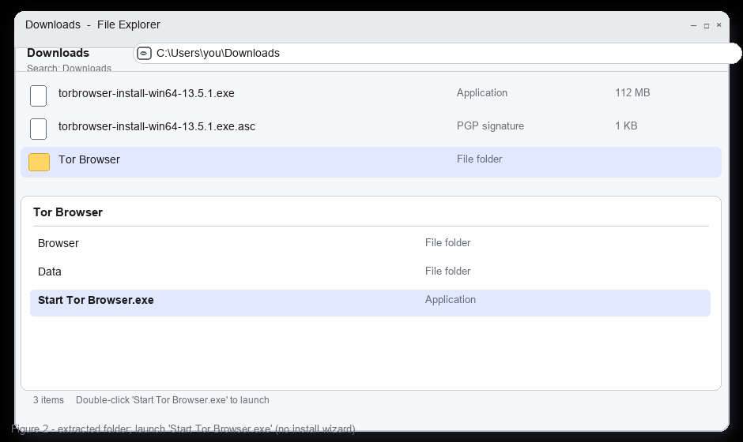
Task: Open the Tor Browser folder row
Action: 371,162
